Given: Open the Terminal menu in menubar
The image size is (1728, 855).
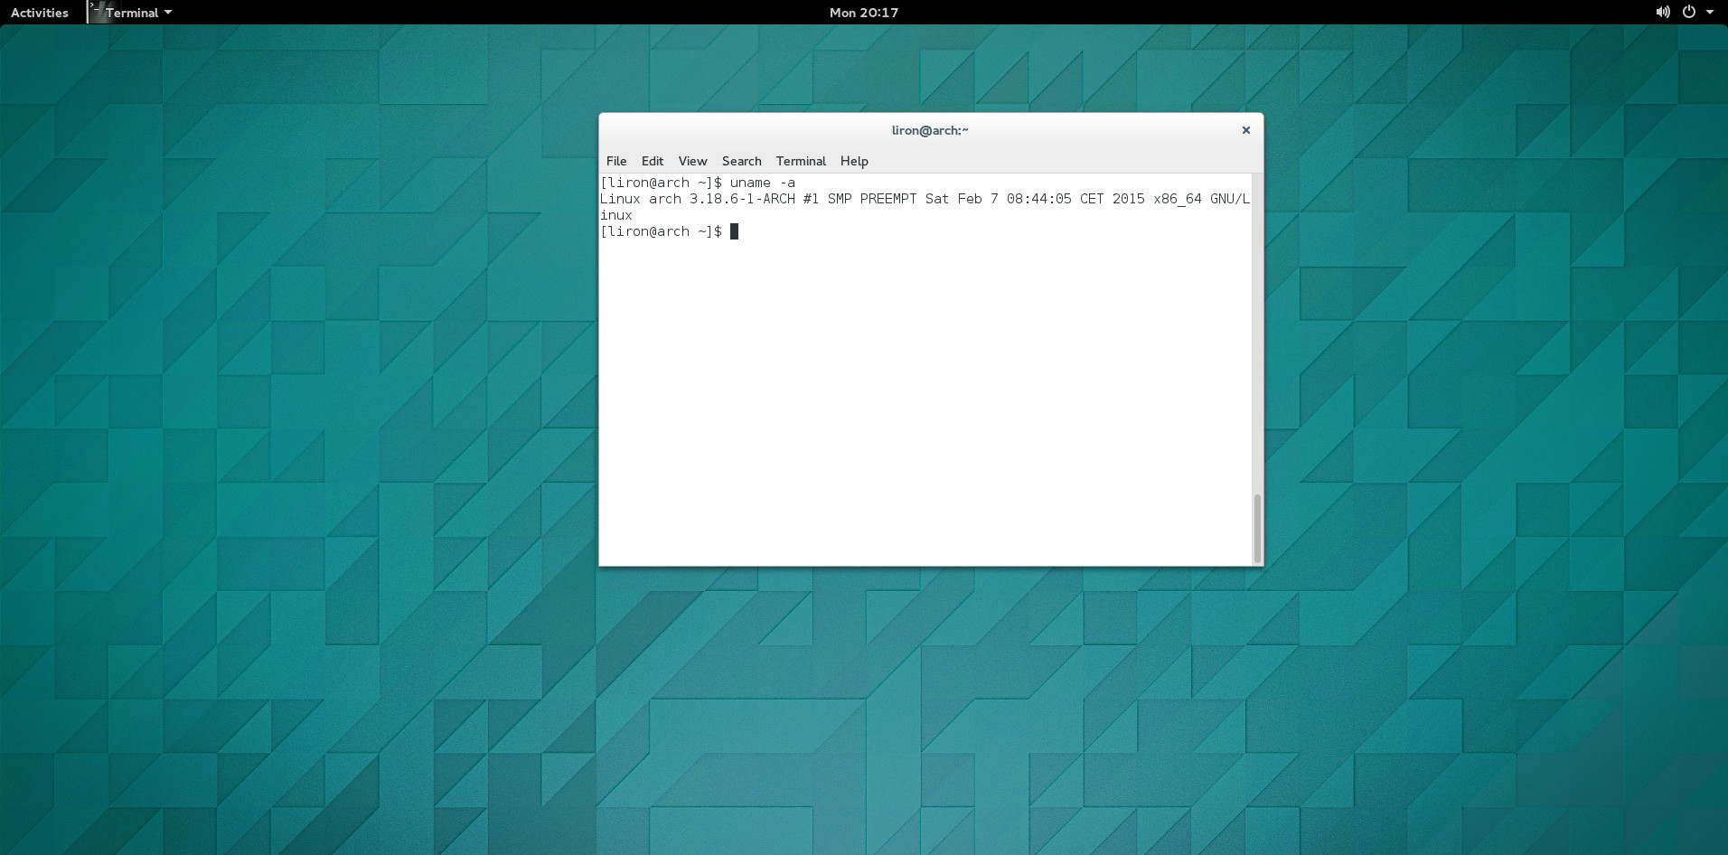Looking at the screenshot, I should [801, 161].
